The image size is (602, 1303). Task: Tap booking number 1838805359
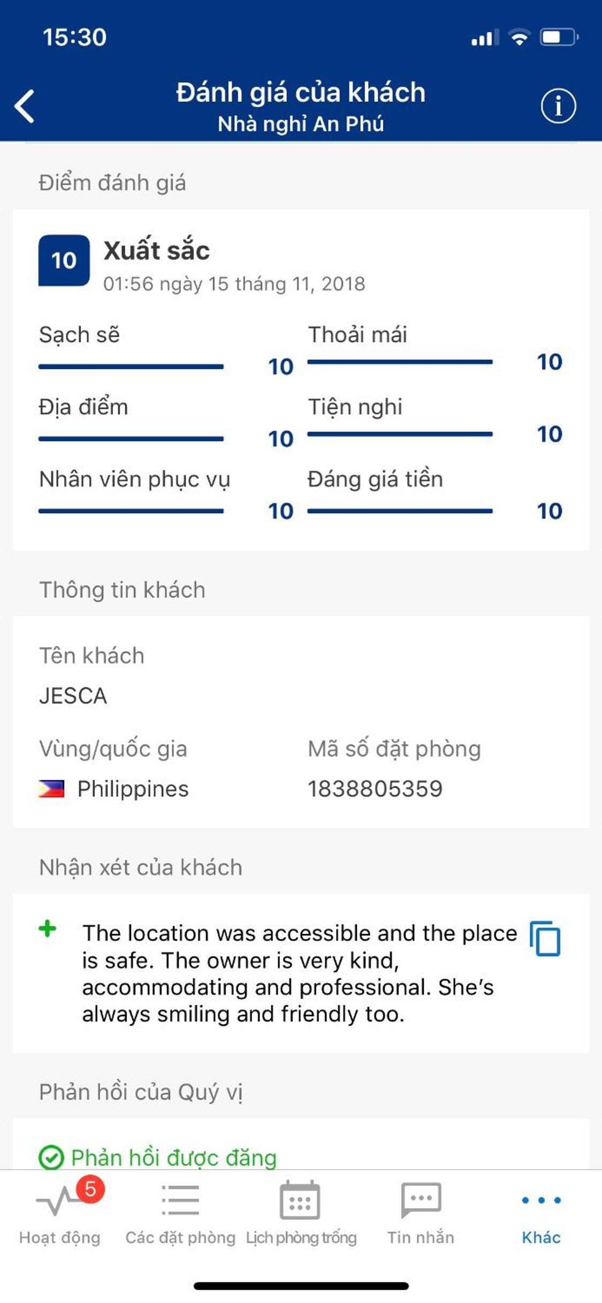coord(375,789)
